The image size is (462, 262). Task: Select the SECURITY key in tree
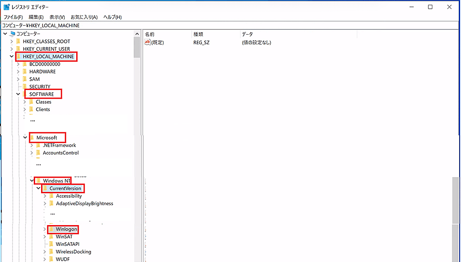coord(40,87)
